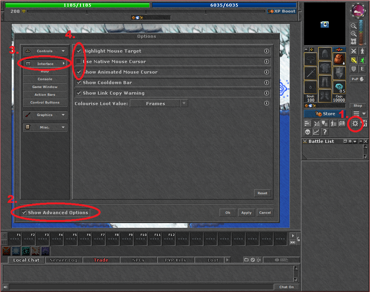This screenshot has height=292, width=370.
Task: Open the help question mark icon
Action: click(325, 132)
